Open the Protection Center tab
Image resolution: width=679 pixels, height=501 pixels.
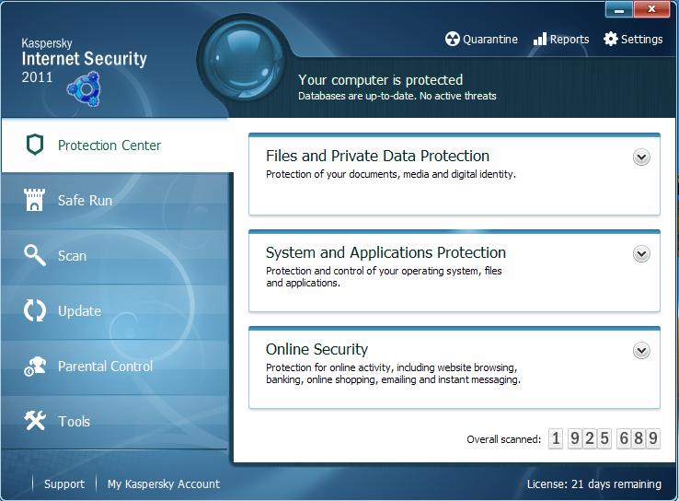(x=117, y=146)
